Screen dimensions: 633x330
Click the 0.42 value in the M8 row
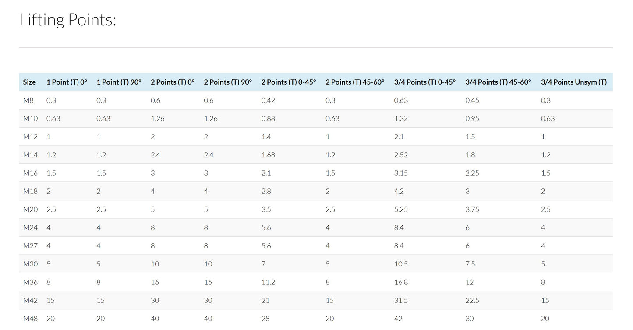[268, 100]
